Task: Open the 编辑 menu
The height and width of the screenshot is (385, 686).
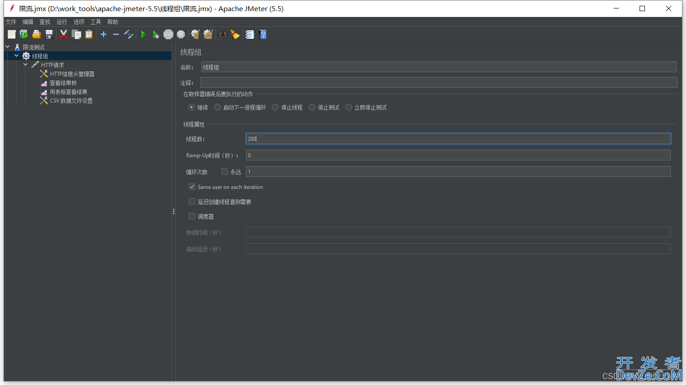Action: point(28,22)
